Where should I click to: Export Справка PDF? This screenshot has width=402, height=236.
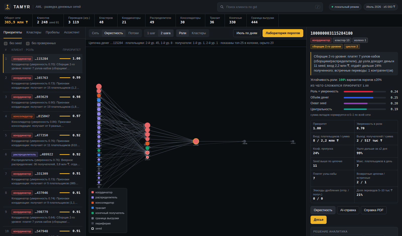click(374, 210)
